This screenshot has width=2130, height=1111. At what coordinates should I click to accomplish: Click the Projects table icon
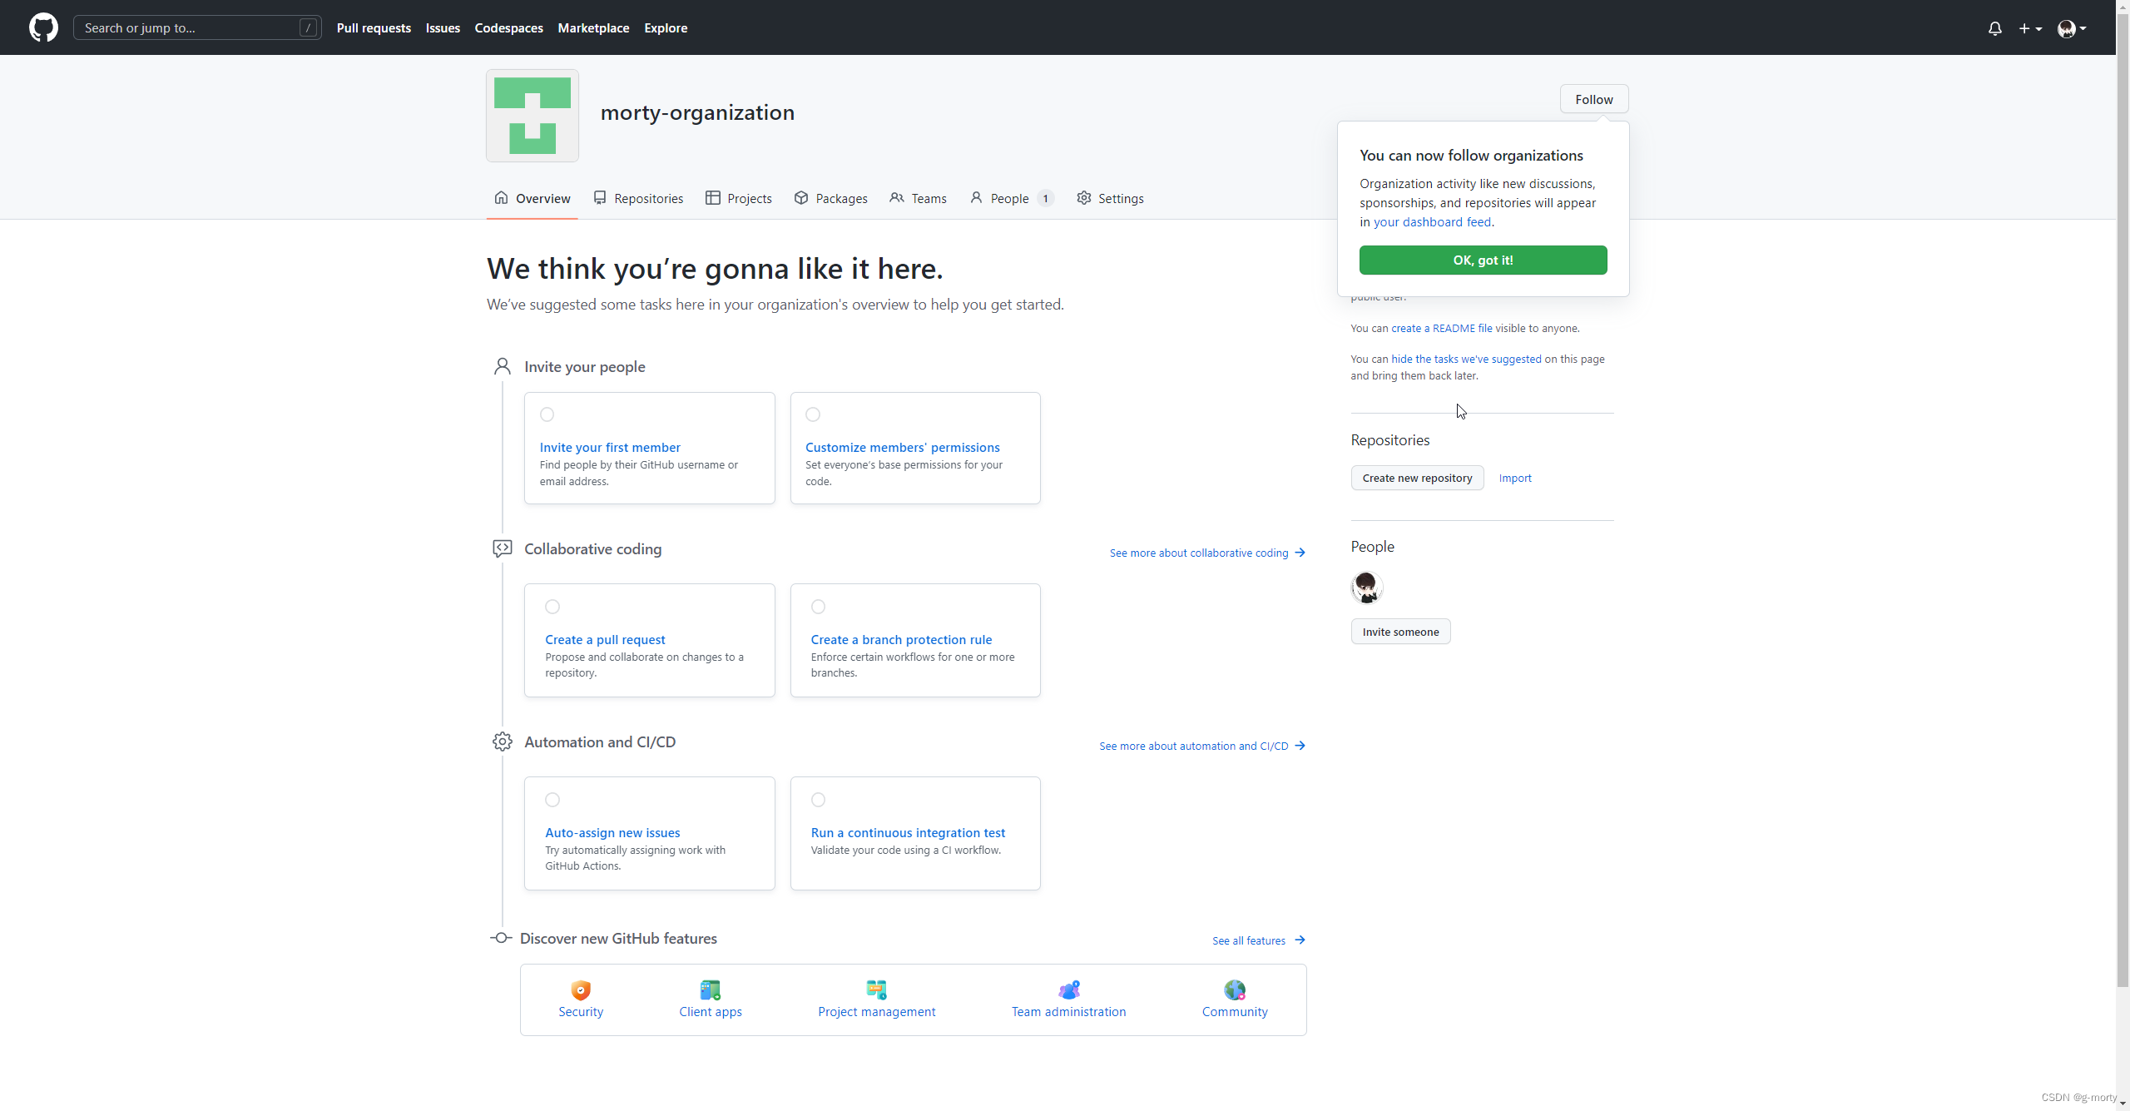pyautogui.click(x=713, y=197)
